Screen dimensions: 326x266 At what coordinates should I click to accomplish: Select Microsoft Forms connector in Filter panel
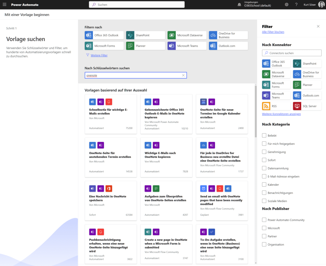click(276, 85)
